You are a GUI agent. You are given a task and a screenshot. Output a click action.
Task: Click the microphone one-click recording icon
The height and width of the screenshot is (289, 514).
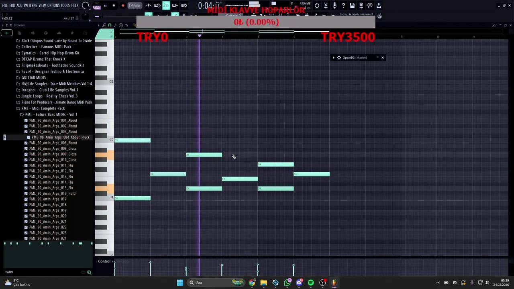tap(335, 6)
